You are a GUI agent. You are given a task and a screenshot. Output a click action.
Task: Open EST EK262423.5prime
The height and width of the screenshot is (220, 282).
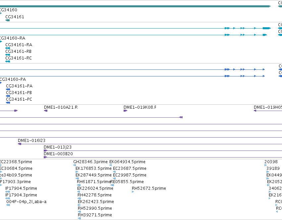coord(96,202)
